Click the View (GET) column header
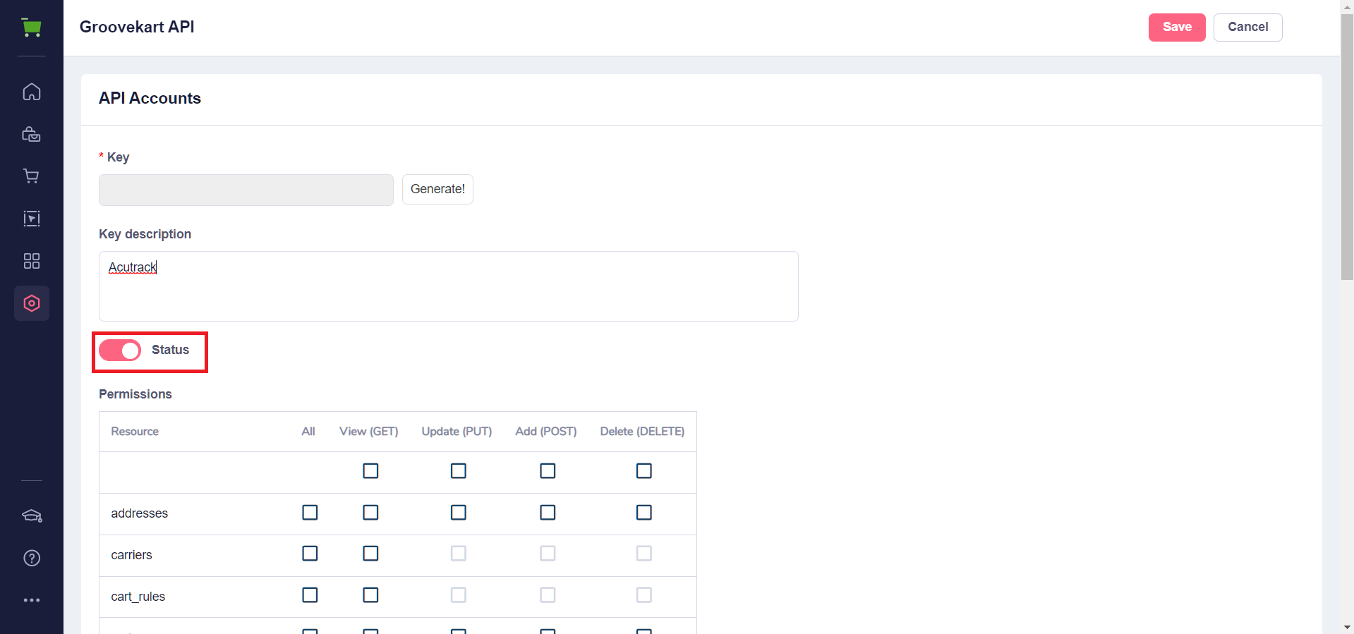The image size is (1354, 634). click(x=369, y=432)
